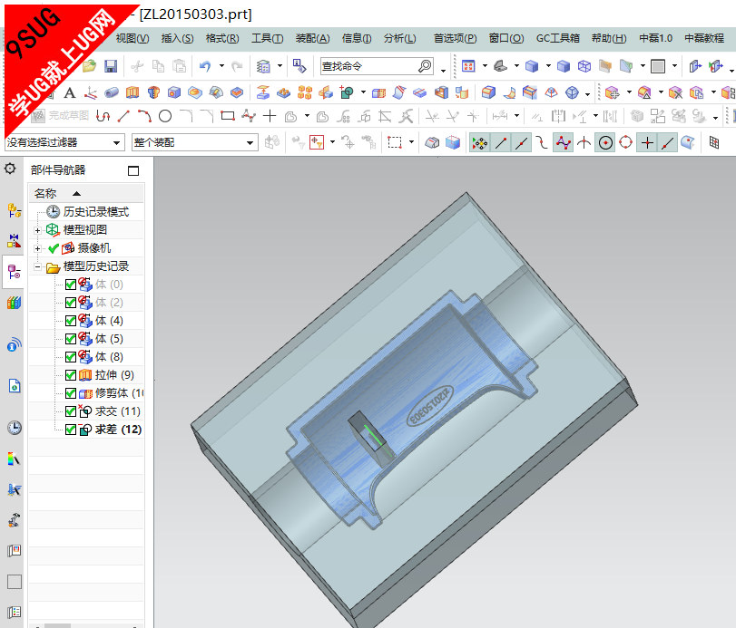736x628 pixels.
Task: Open the 插入(S) menu
Action: (x=177, y=38)
